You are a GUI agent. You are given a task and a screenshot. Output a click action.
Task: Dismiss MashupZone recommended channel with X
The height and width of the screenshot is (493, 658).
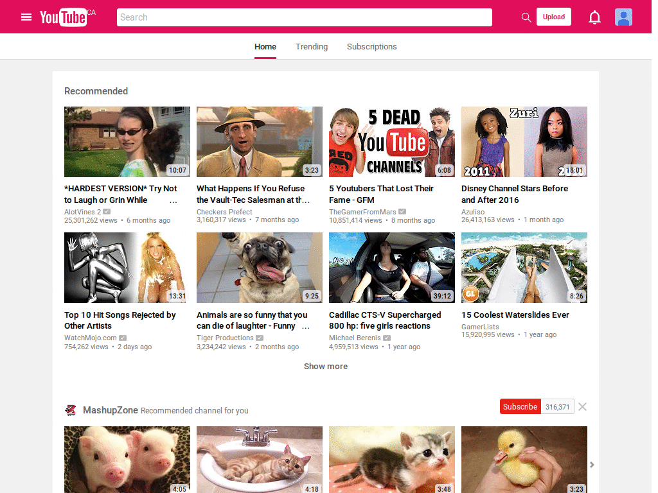(582, 406)
